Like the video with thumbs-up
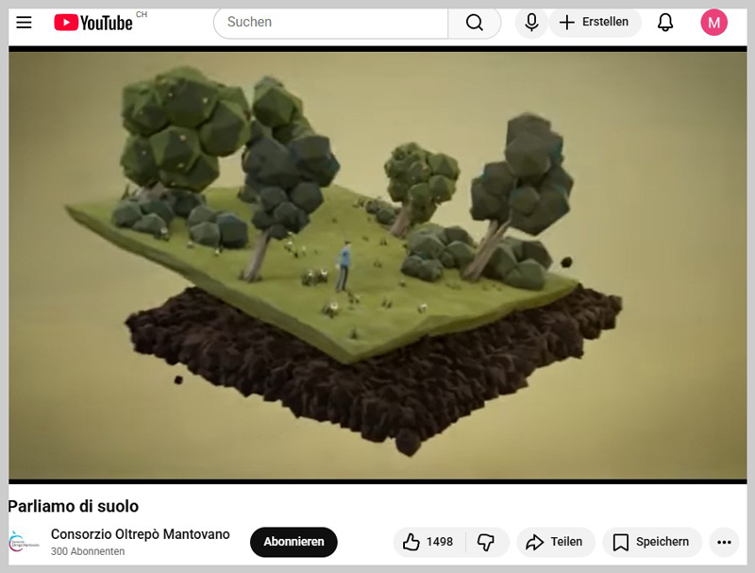 (428, 542)
